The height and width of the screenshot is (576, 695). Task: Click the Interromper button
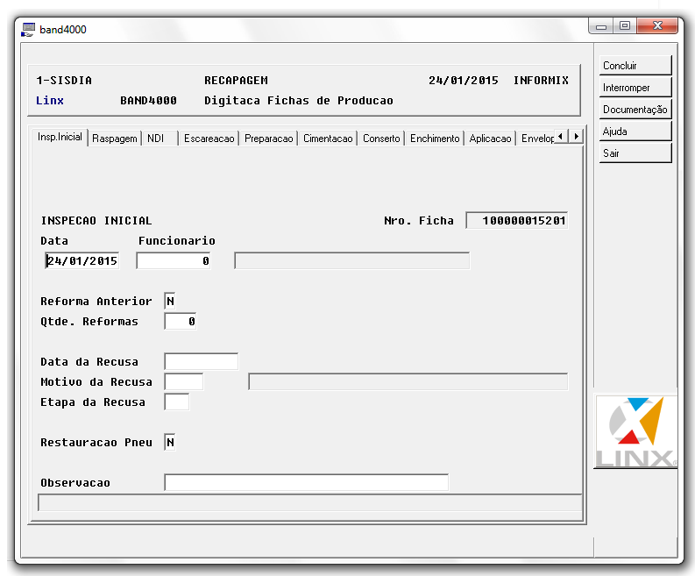635,88
